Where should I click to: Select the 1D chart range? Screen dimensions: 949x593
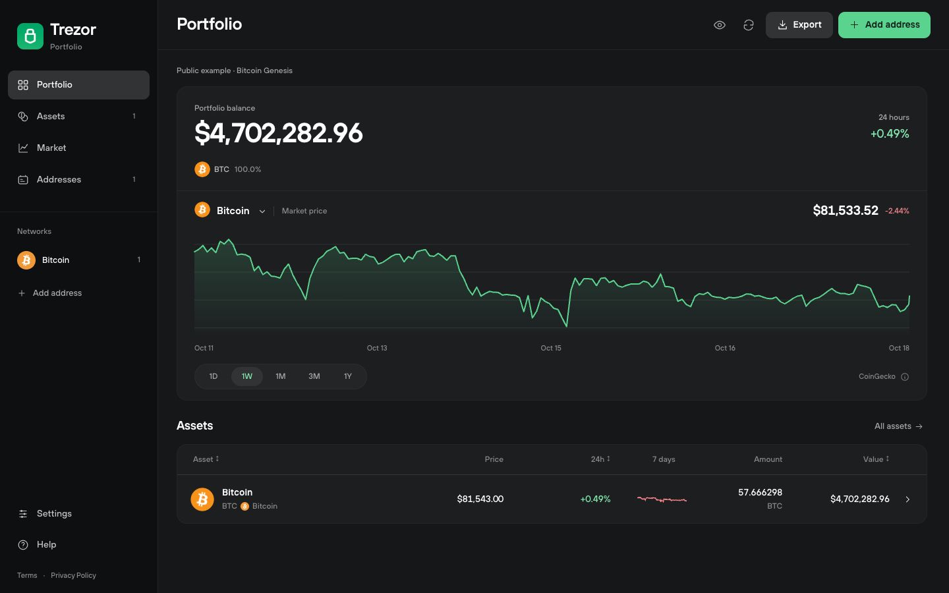214,376
